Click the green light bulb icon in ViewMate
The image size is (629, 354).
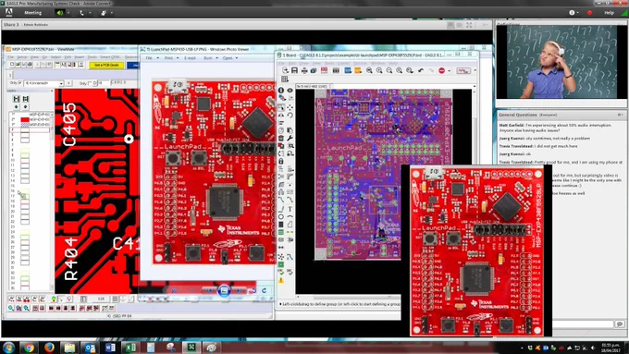point(54,299)
